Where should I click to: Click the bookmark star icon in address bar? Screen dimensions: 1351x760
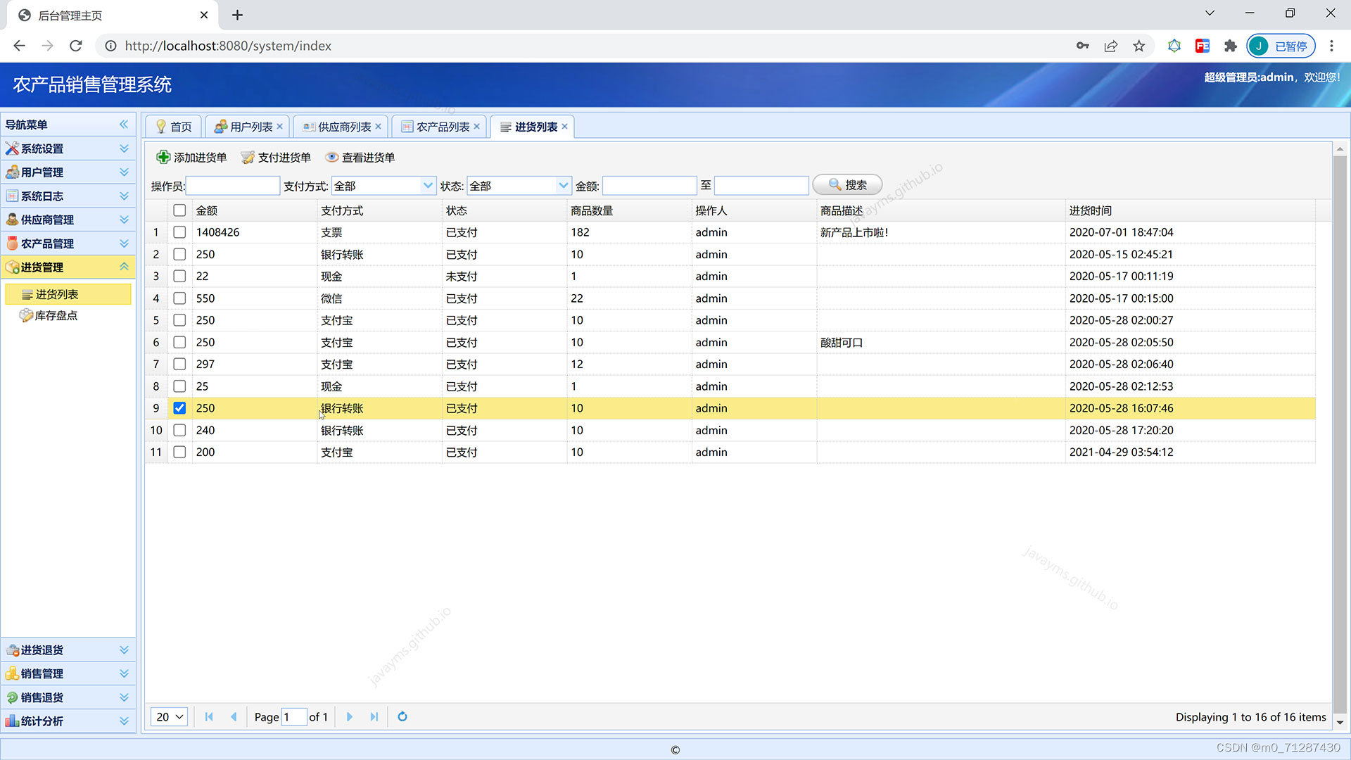1138,46
